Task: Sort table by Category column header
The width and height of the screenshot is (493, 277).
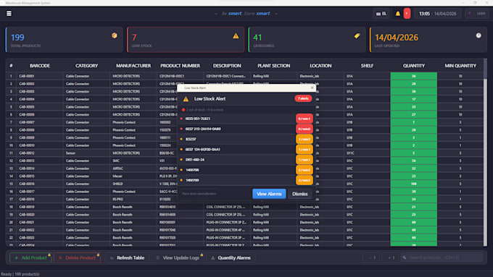Action: [x=86, y=66]
